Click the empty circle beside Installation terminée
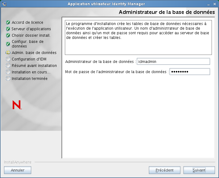The width and height of the screenshot is (219, 178). 8,78
